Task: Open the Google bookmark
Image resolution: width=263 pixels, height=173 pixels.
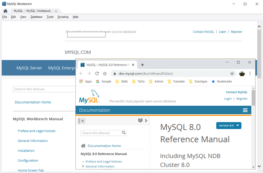Action: tap(104, 81)
